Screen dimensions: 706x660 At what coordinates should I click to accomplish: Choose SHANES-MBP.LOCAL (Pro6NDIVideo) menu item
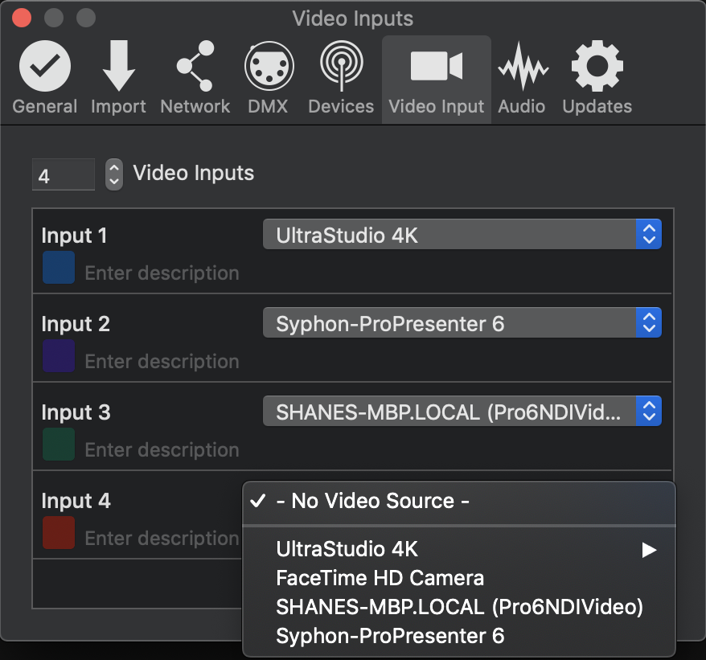point(459,607)
